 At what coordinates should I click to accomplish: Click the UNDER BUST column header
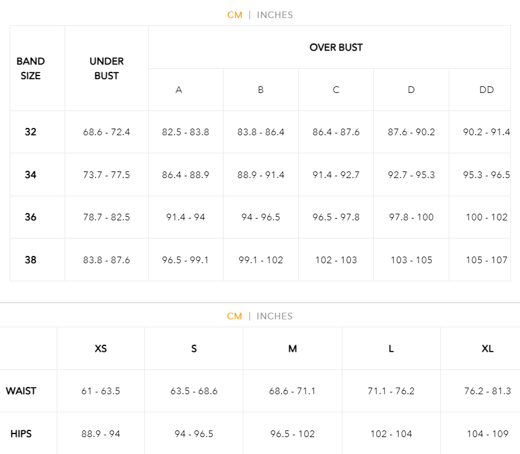tap(106, 68)
